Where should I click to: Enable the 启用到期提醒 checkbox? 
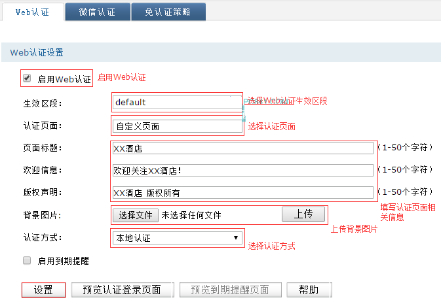[27, 260]
